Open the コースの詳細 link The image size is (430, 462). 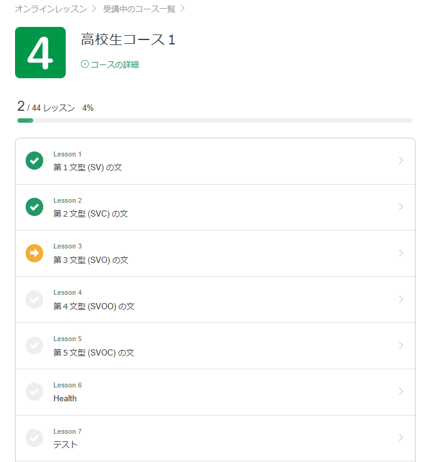point(115,64)
